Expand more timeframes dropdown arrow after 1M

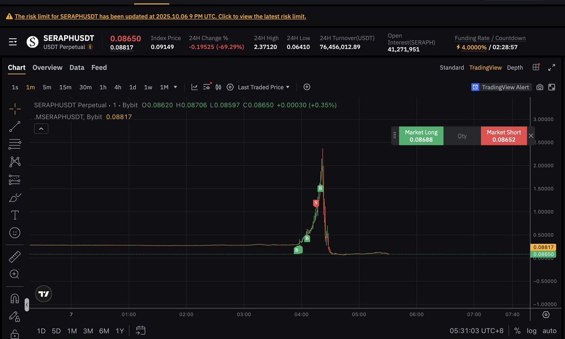pyautogui.click(x=175, y=87)
